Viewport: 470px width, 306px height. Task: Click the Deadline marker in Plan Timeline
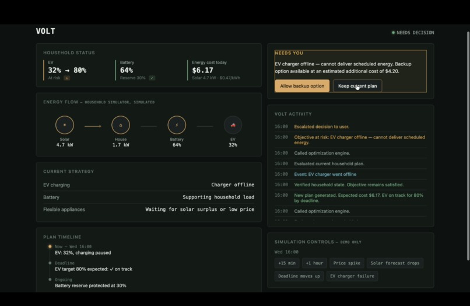[50, 263]
